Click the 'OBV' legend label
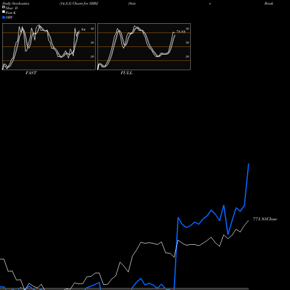 pos(9,17)
